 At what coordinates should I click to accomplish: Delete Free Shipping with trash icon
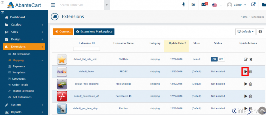251,84
